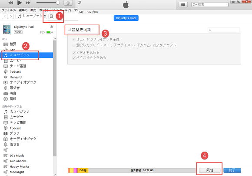Click the sidebar scroll up arrow

tap(55, 38)
